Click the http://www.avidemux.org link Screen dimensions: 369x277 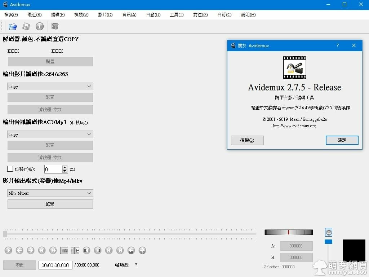[x=294, y=126]
